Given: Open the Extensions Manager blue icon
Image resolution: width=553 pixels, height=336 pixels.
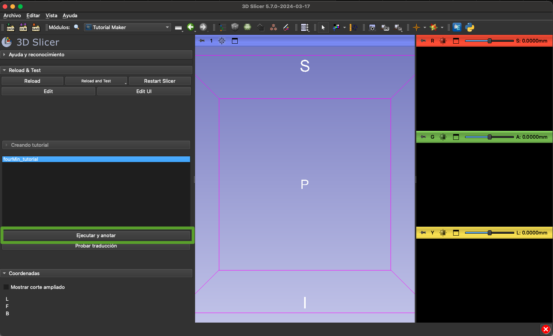Looking at the screenshot, I should [457, 27].
